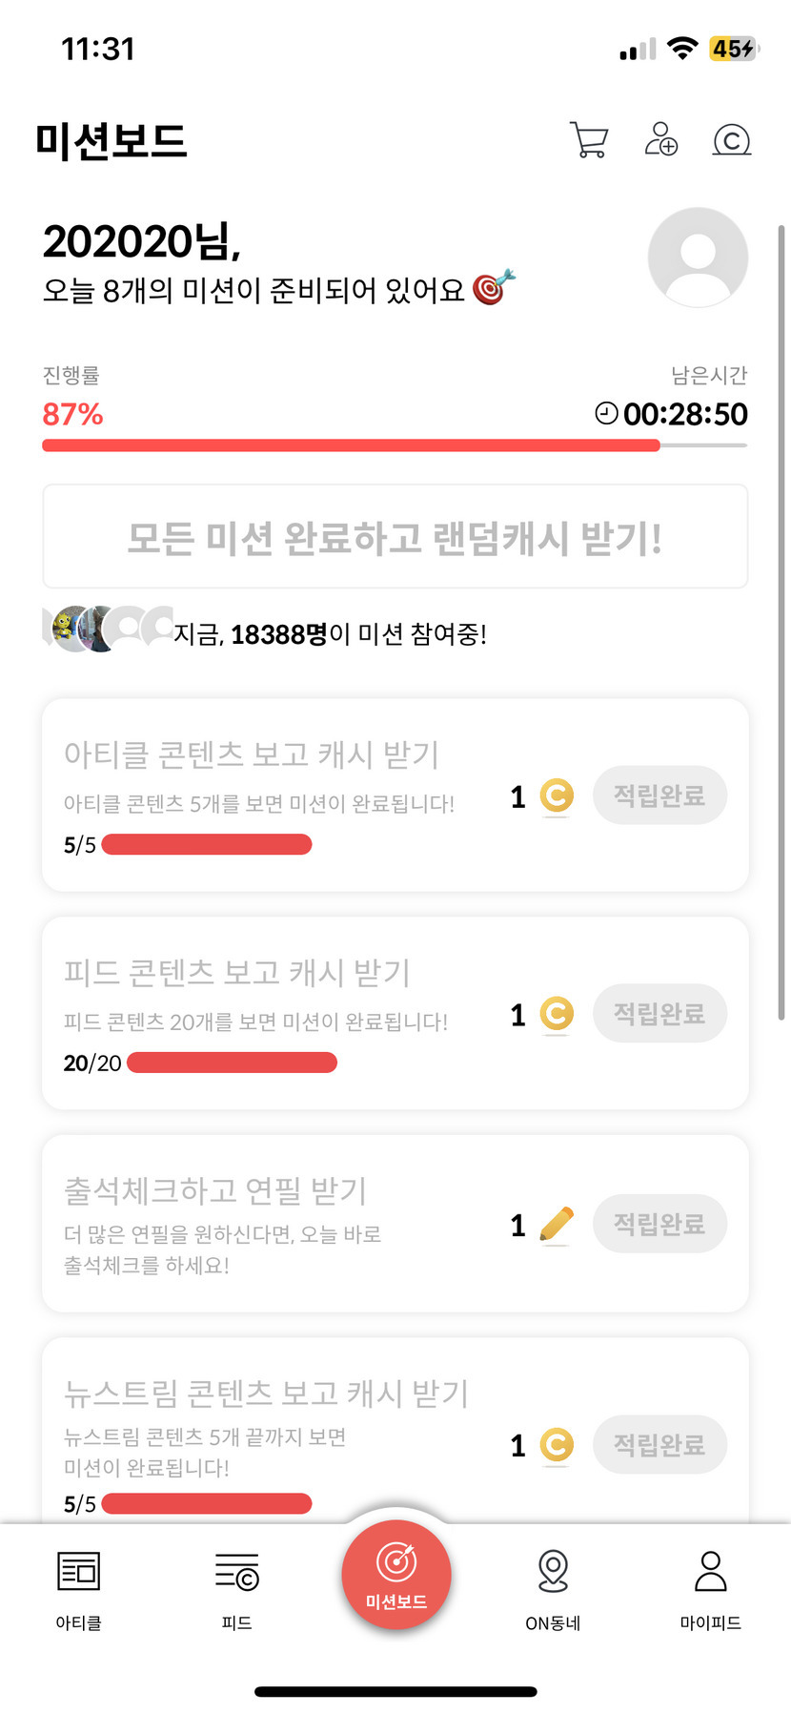Click the mission progress bar
This screenshot has height=1714, width=791.
pos(395,445)
